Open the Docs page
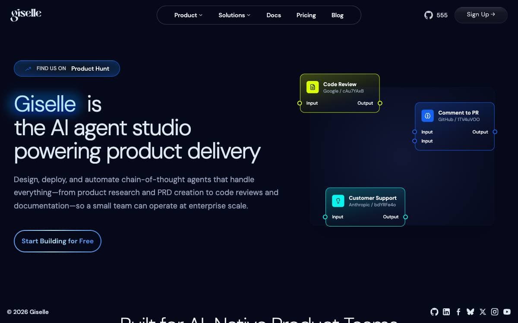Screen dimensions: 518x323 (274, 15)
